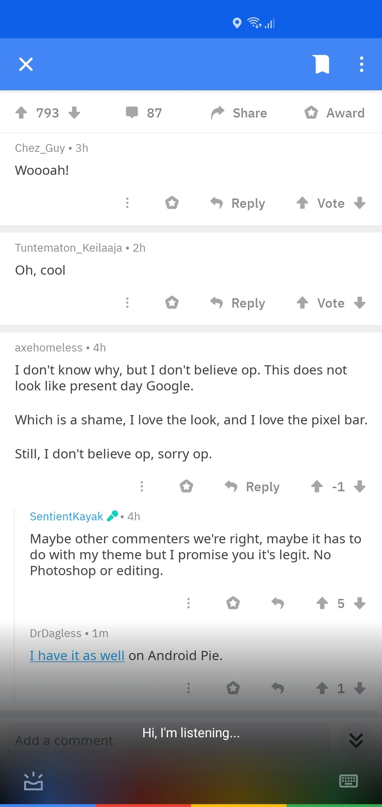Image resolution: width=382 pixels, height=807 pixels.
Task: Open the keyboard from the assistant bar
Action: (348, 781)
